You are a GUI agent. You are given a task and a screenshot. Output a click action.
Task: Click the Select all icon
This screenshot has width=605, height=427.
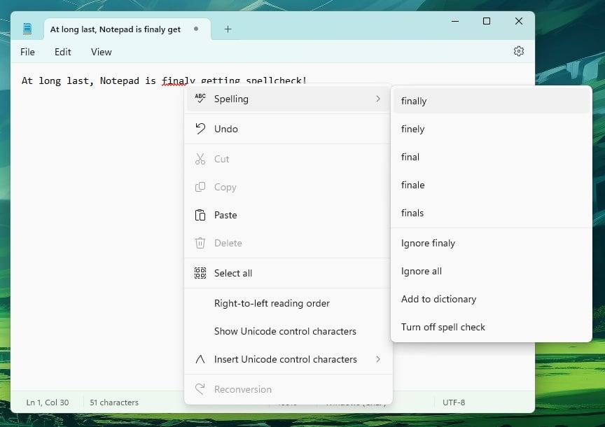(x=200, y=273)
